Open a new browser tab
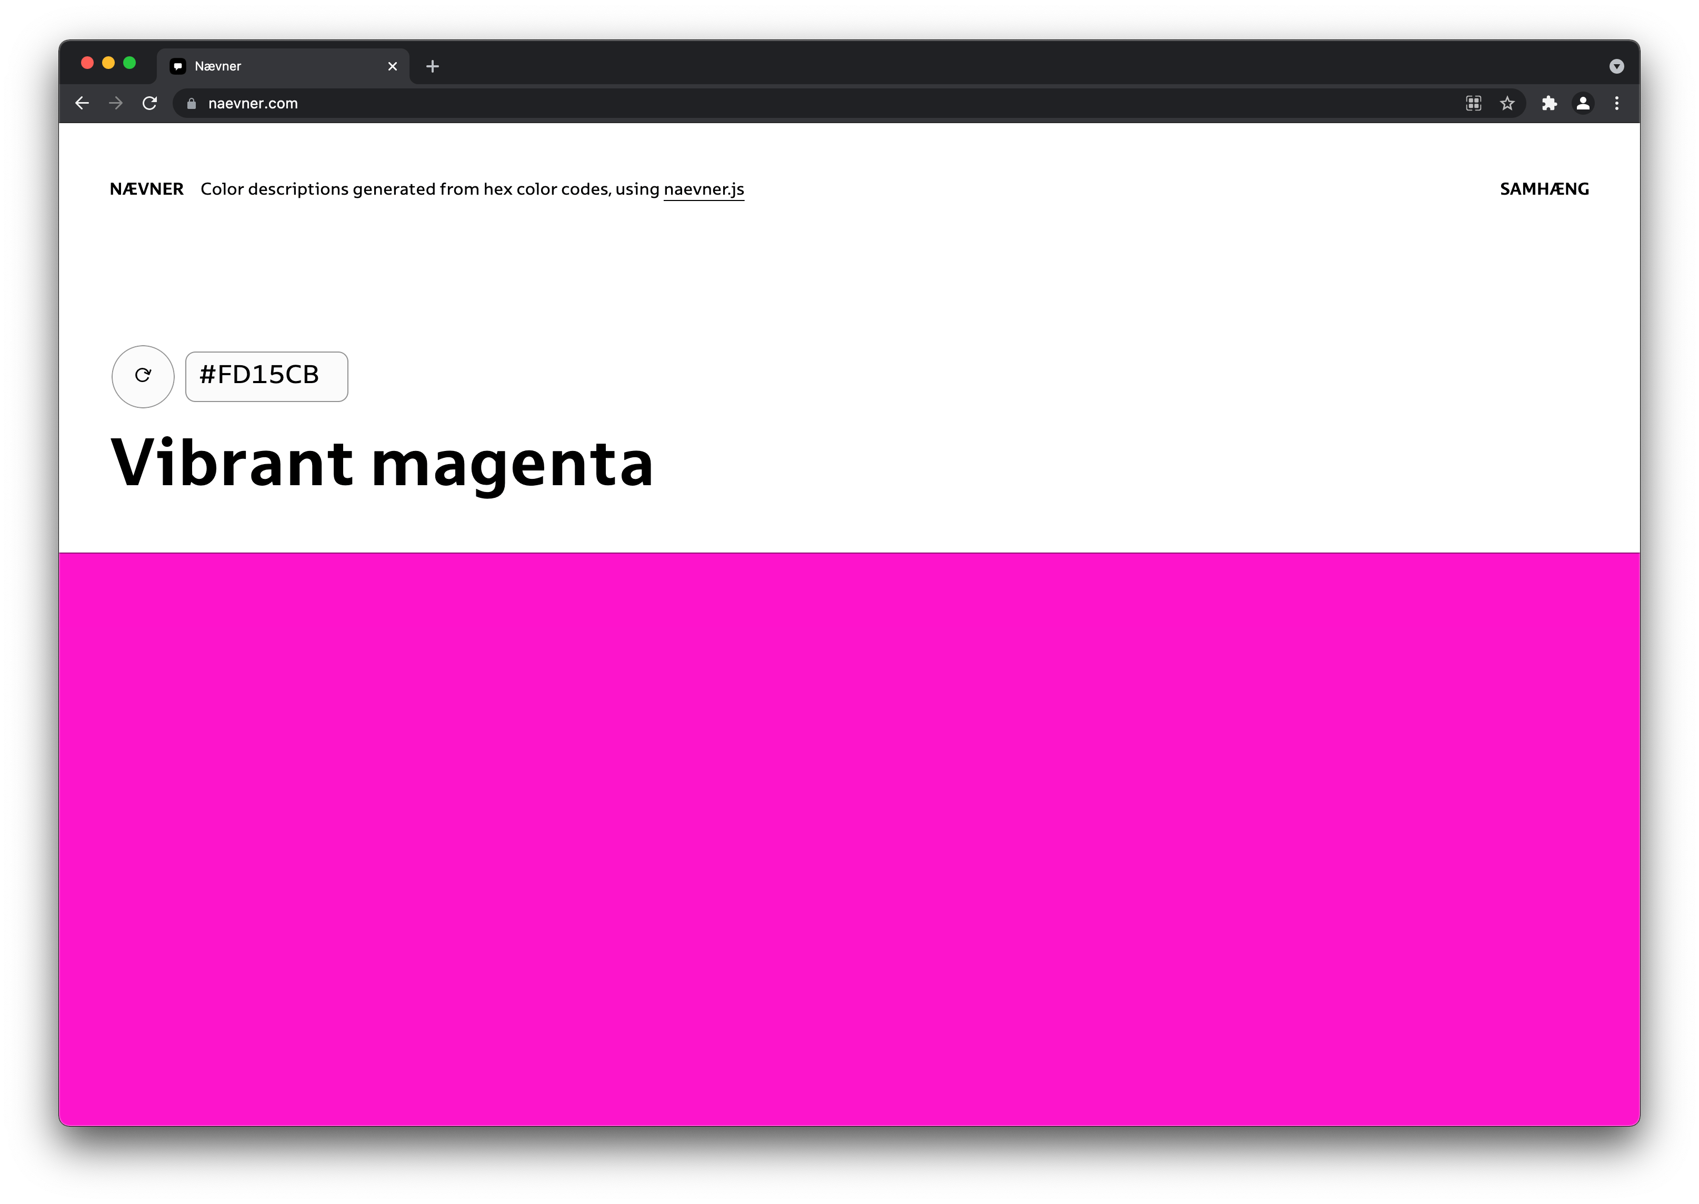Screen dimensions: 1699x1204 [432, 67]
